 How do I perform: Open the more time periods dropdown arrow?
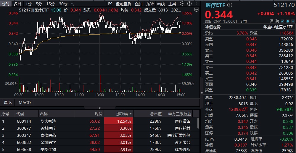point(72,4)
